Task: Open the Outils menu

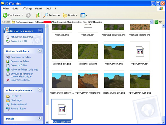Action: [49, 9]
